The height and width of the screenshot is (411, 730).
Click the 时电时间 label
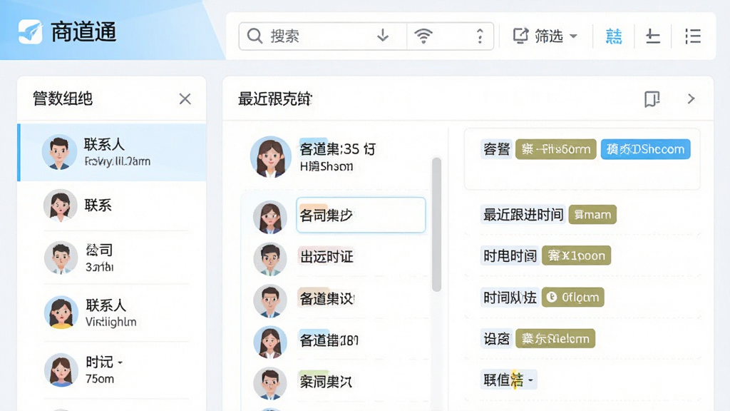(510, 256)
